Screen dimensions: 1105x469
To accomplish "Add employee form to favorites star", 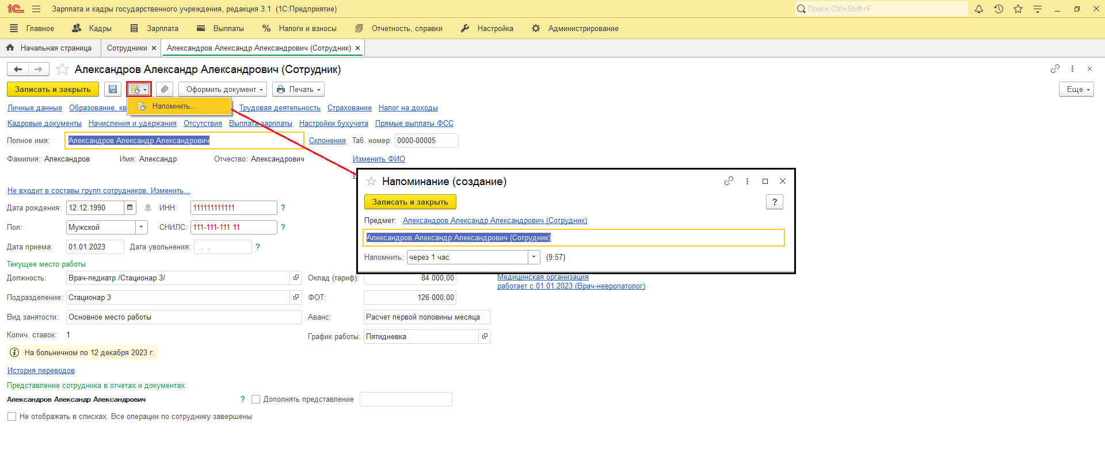I will [x=63, y=70].
